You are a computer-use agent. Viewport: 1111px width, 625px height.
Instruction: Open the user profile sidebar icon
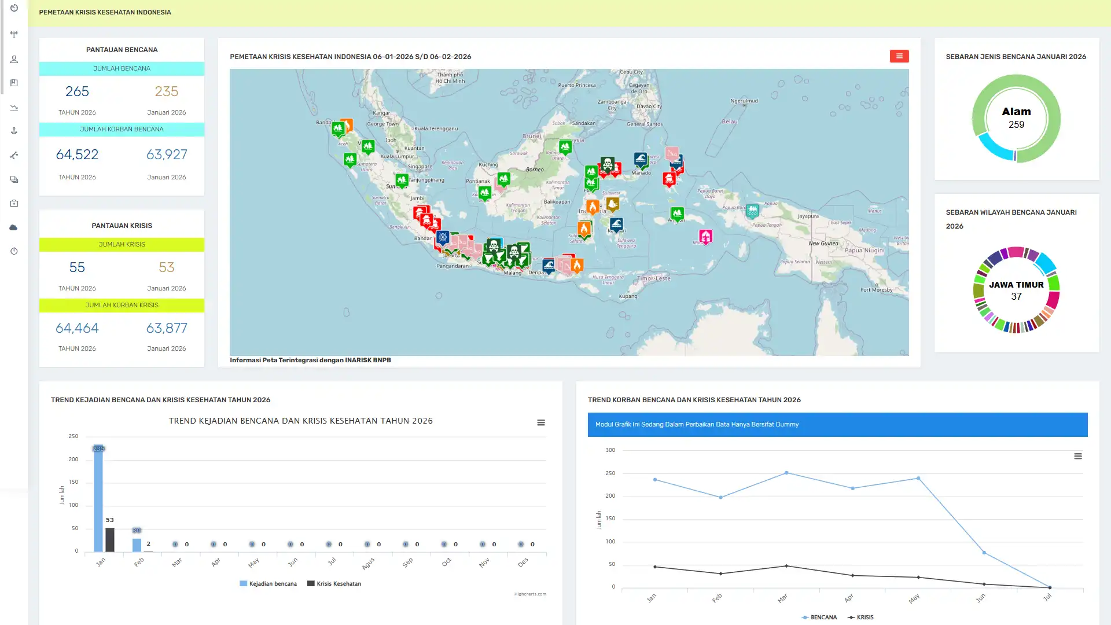[14, 59]
